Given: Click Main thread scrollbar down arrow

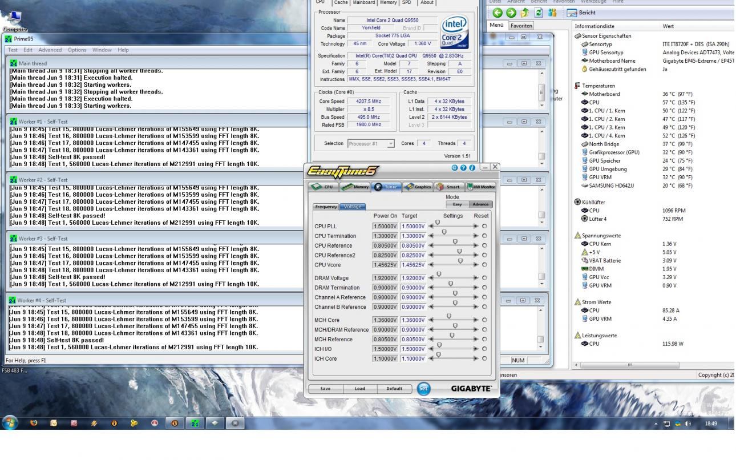Looking at the screenshot, I should pyautogui.click(x=541, y=106).
